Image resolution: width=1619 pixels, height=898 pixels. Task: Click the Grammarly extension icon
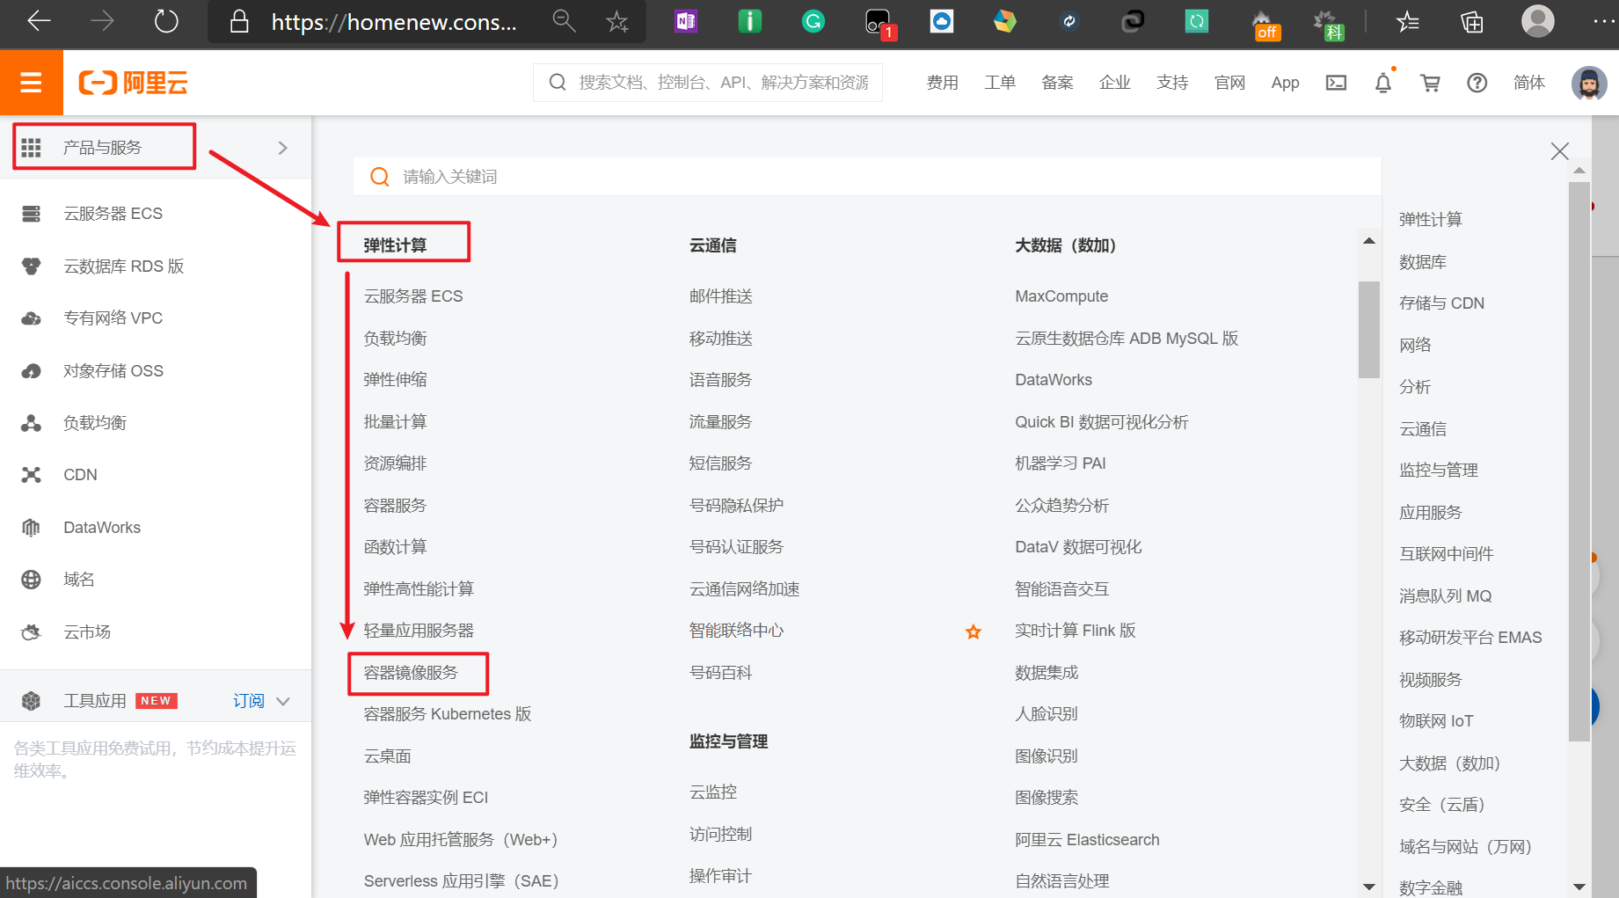tap(813, 21)
